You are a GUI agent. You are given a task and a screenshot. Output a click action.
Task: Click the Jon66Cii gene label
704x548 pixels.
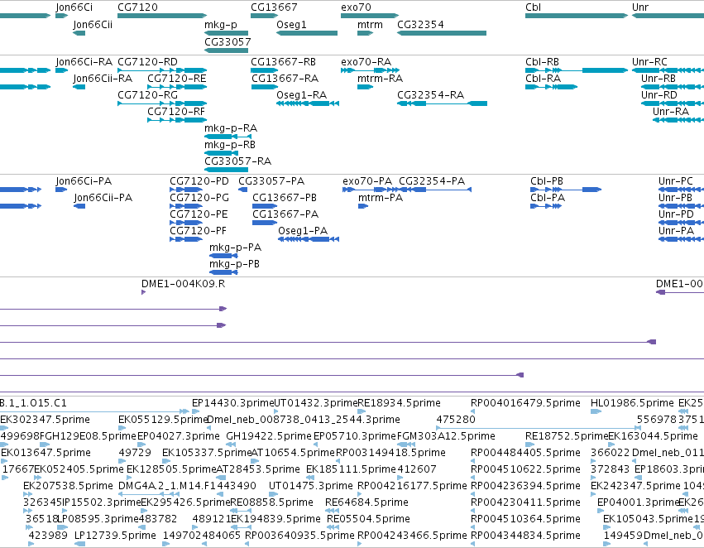(93, 24)
